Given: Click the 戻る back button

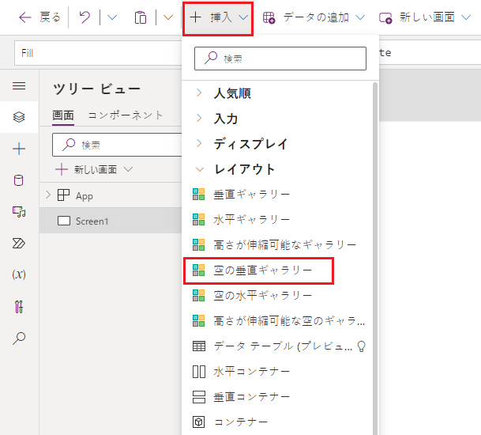Looking at the screenshot, I should 39,17.
